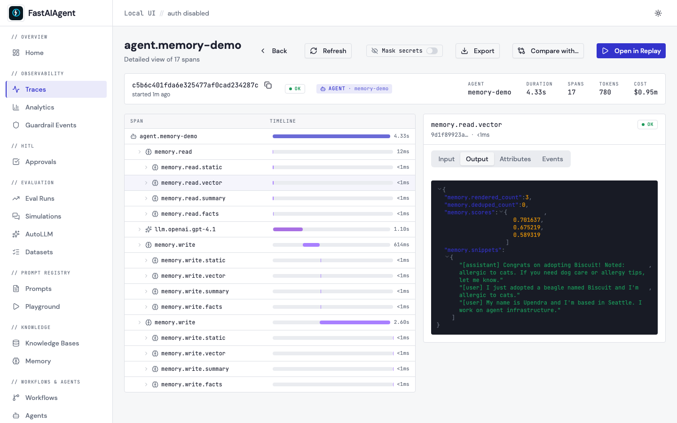Expand the 2.60s memory.write span chevron
Screen dimensions: 677x423
[140, 322]
